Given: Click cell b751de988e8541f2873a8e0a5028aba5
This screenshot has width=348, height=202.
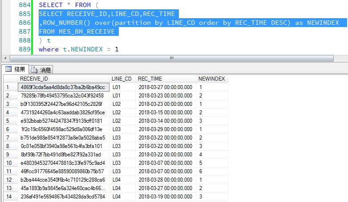Looking at the screenshot, I should [x=64, y=138].
